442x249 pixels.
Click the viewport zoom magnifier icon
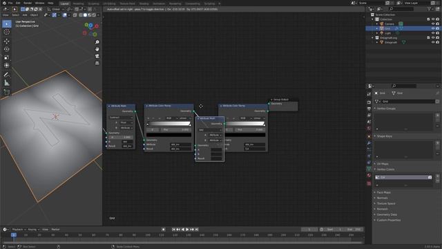[97, 42]
